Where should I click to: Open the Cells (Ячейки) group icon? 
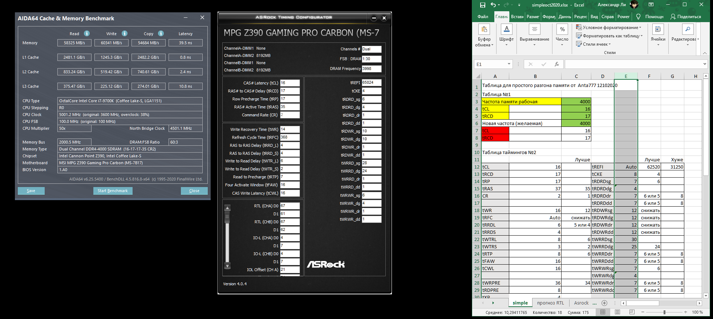658,29
